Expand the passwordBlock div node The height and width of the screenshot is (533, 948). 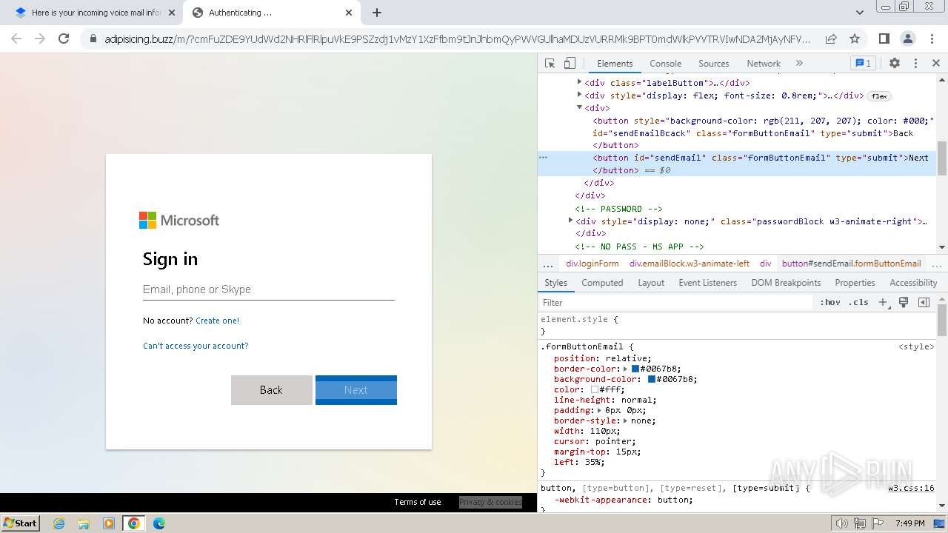click(570, 221)
